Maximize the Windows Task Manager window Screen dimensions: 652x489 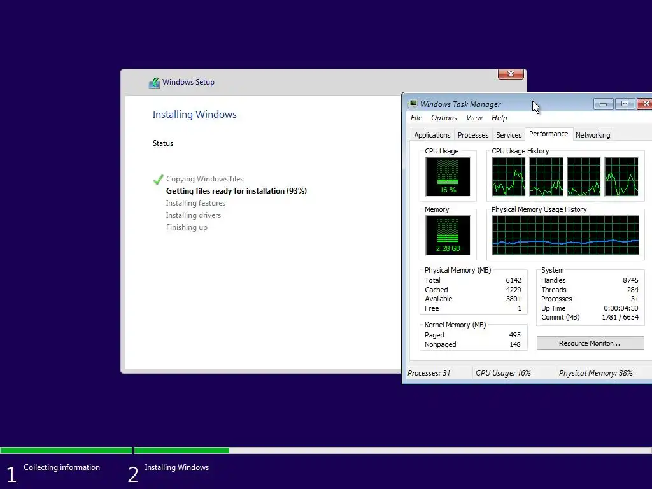pos(625,104)
